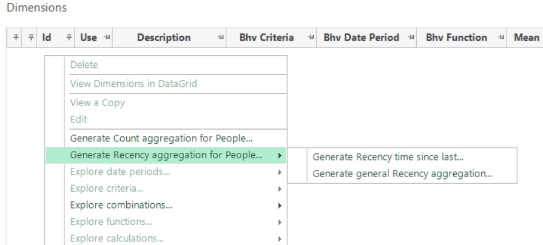Image resolution: width=543 pixels, height=245 pixels.
Task: Choose Generate general Recency aggregation
Action: point(402,174)
